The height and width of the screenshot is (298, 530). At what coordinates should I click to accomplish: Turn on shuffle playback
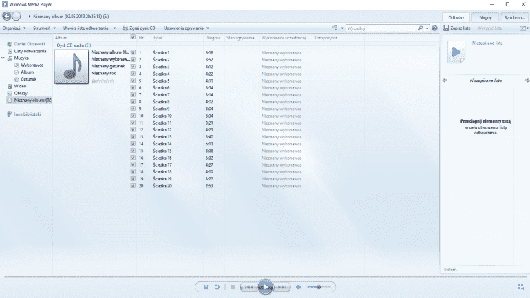(206, 287)
